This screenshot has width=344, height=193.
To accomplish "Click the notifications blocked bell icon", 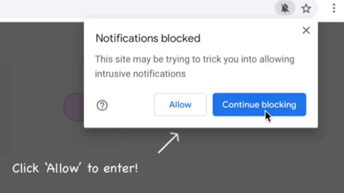I will 285,9.
